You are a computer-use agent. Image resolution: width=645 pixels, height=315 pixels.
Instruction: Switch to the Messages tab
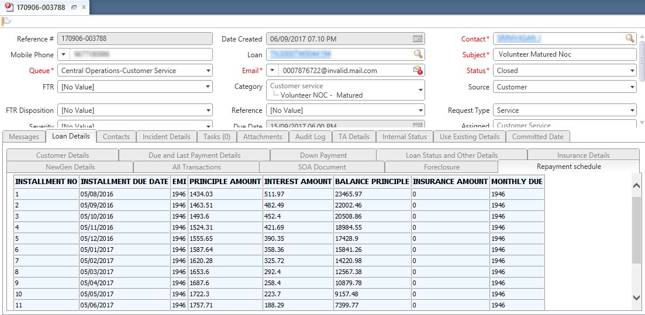tap(24, 137)
